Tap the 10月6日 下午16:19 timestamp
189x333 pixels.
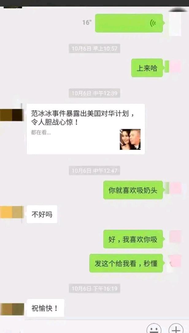94,288
